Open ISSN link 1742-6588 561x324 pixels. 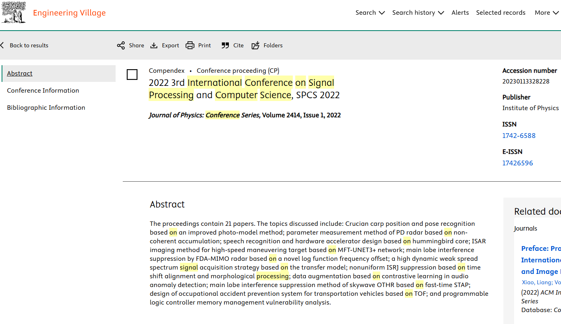519,136
